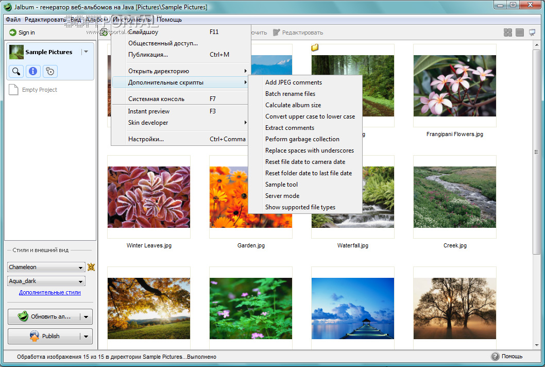Viewport: 545px width, 367px height.
Task: Choose Show supported file types
Action: 305,207
